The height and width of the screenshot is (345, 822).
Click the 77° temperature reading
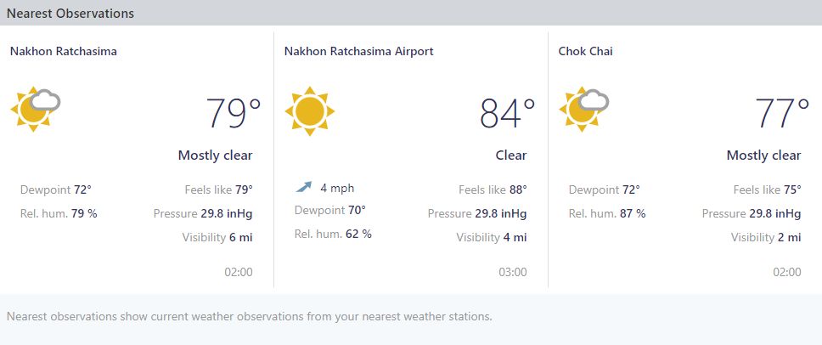(x=781, y=113)
